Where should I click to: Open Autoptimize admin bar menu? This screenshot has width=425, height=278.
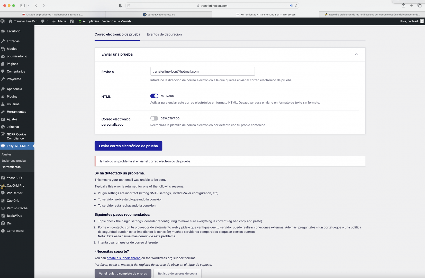point(89,21)
